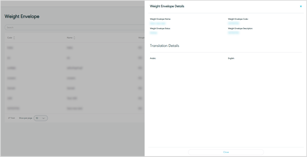
Task: Click the sort arrows next to Name
Action: click(x=74, y=38)
